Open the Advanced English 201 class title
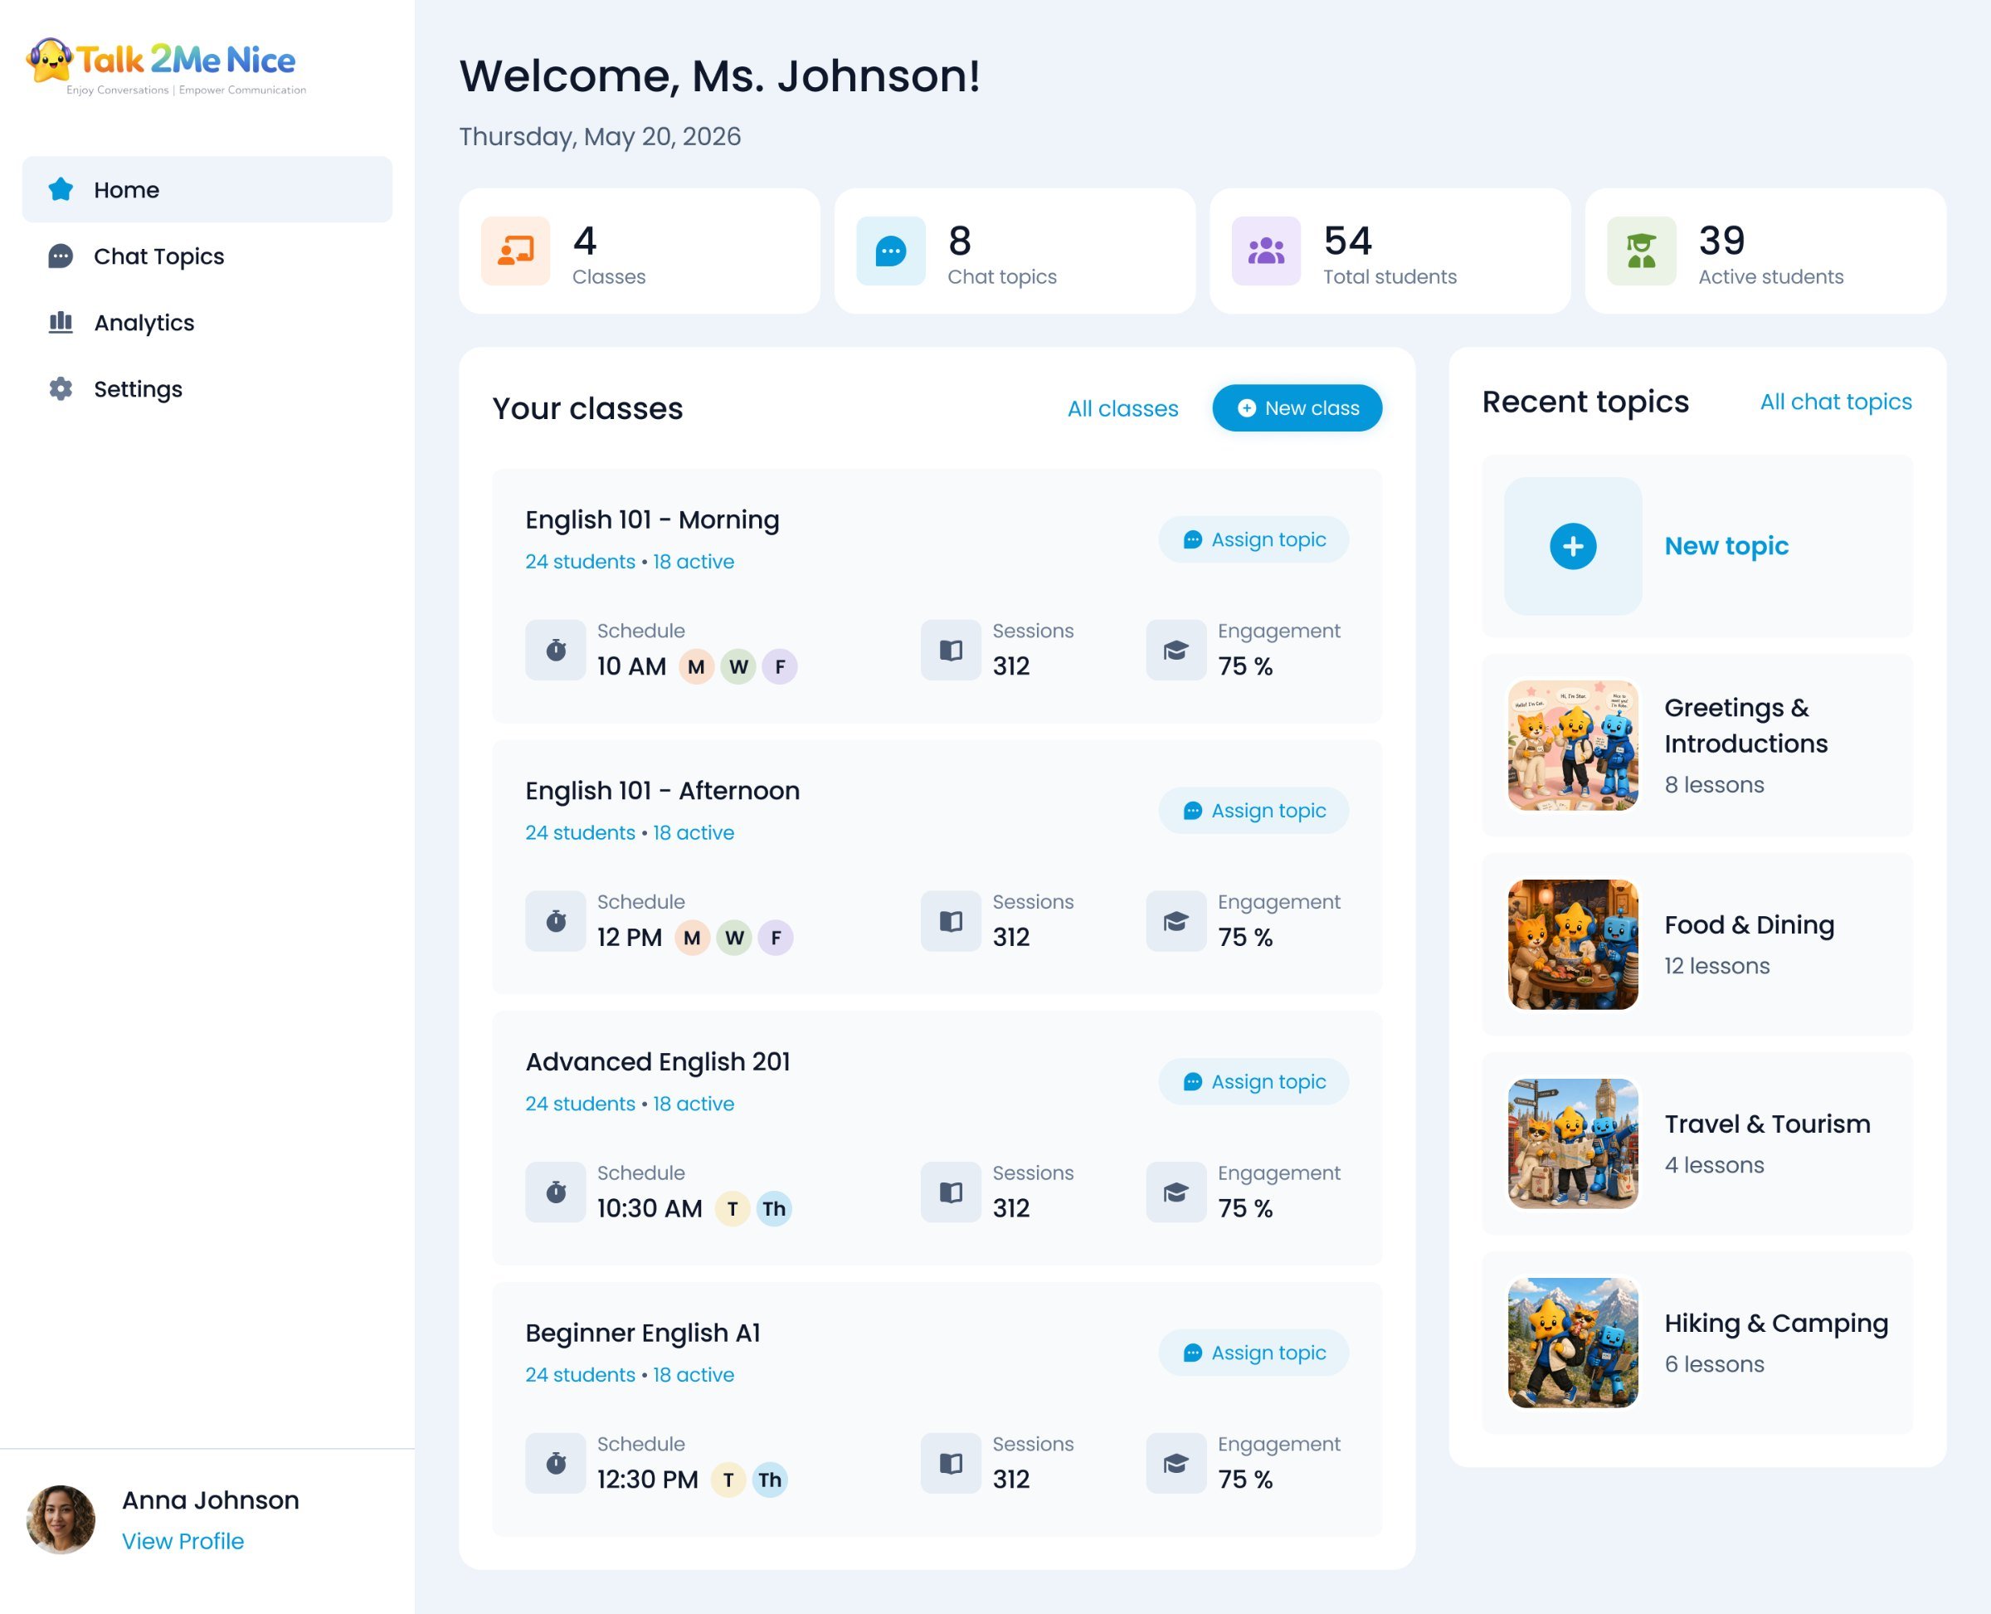1991x1614 pixels. coord(658,1061)
